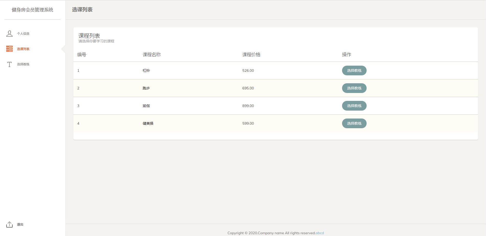Open the 个人信息 menu item
486x236 pixels.
tap(23, 34)
